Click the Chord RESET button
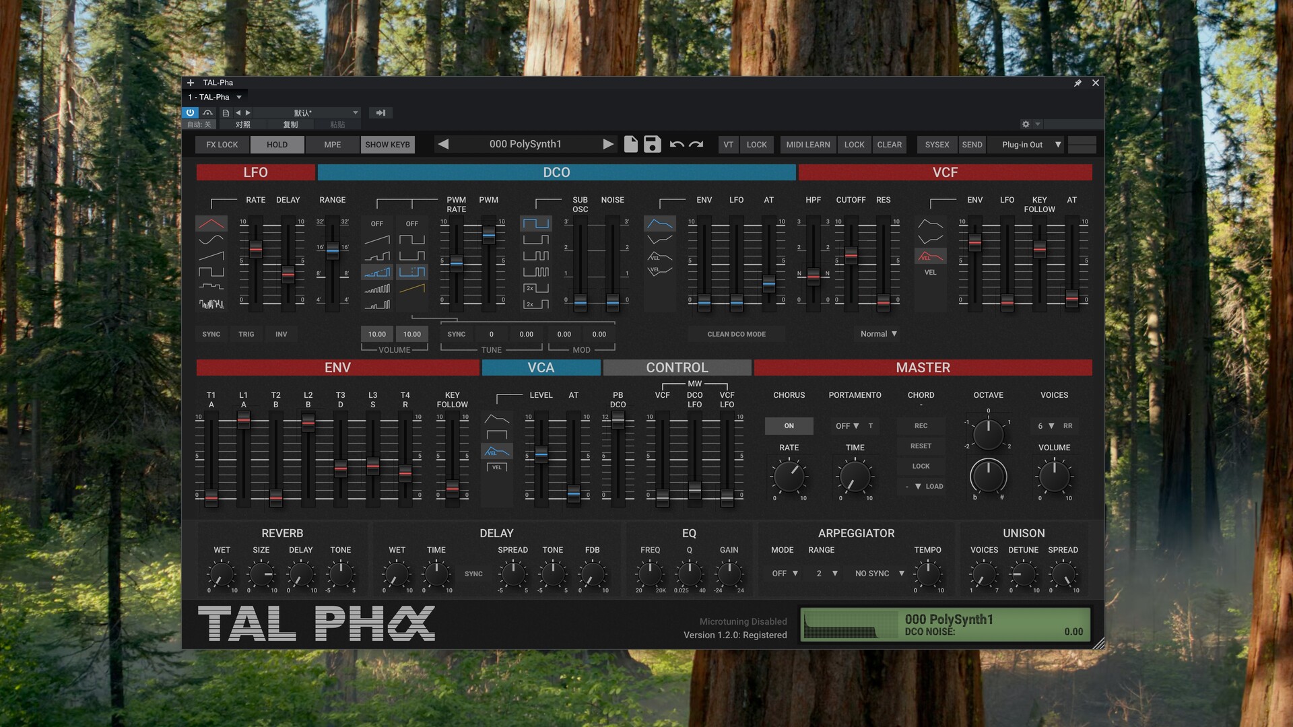 pos(921,446)
